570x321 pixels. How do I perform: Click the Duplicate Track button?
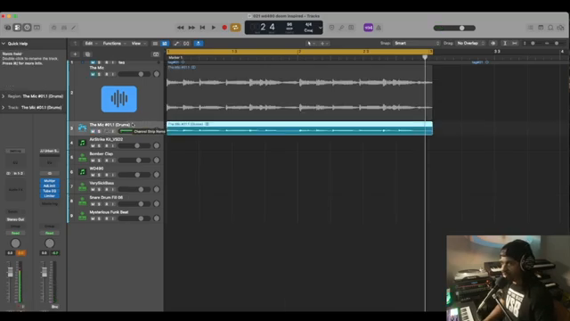tap(87, 54)
